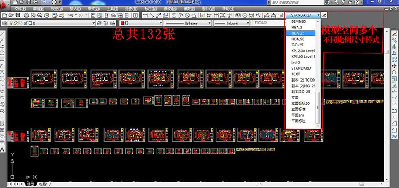Image resolution: width=399 pixels, height=188 pixels.
Task: Click the search keyword input field
Action: pos(297,2)
